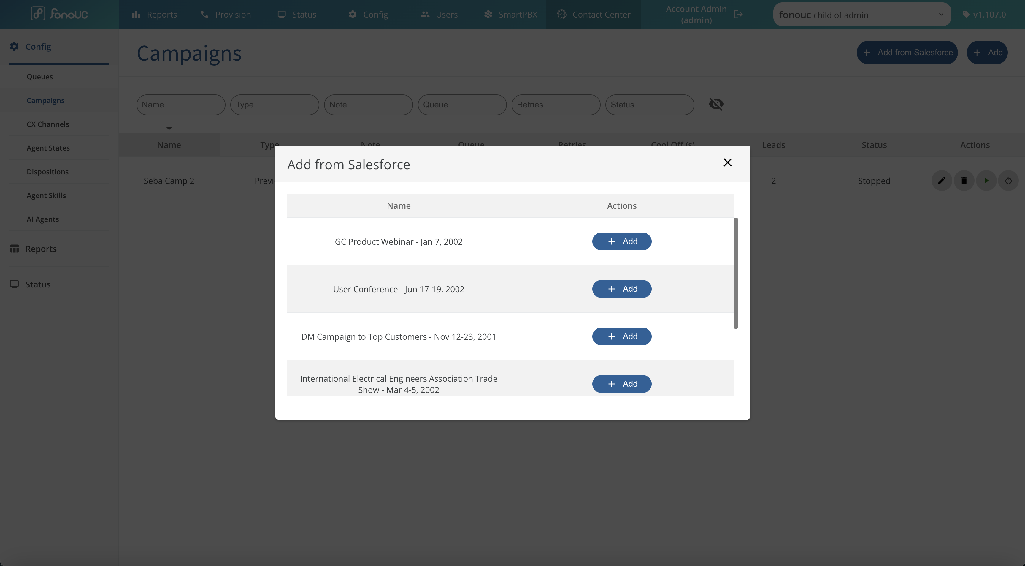Click the Config gear icon in sidebar
This screenshot has height=566, width=1025.
(x=14, y=47)
